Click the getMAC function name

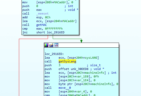pyautogui.click(x=42, y=25)
